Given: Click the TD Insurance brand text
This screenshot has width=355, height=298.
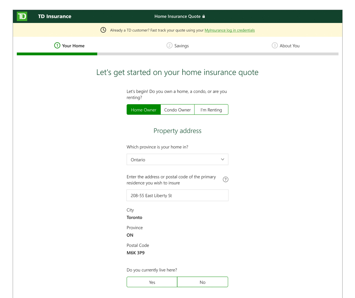Looking at the screenshot, I should click(x=55, y=16).
